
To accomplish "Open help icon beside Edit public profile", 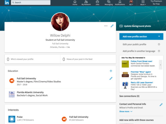I will [x=159, y=44].
